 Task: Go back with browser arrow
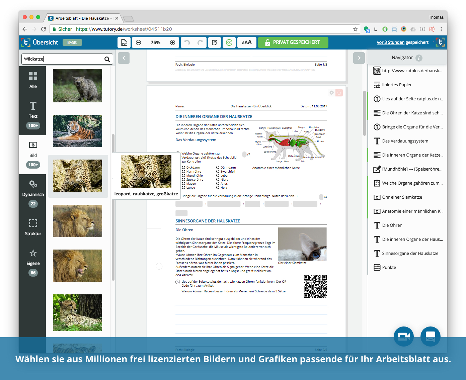[x=25, y=29]
